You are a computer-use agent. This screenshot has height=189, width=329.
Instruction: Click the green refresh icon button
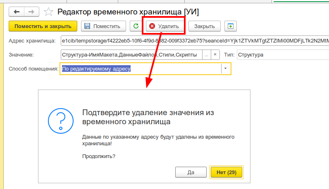[136, 26]
